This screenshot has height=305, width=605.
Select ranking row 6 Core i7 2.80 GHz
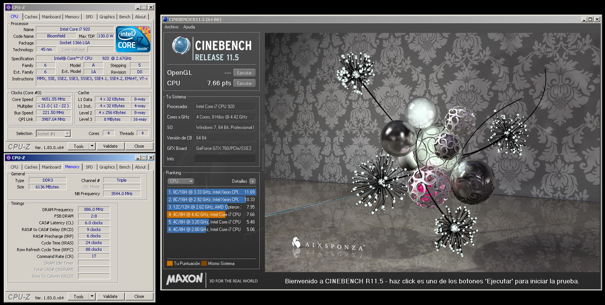212,229
